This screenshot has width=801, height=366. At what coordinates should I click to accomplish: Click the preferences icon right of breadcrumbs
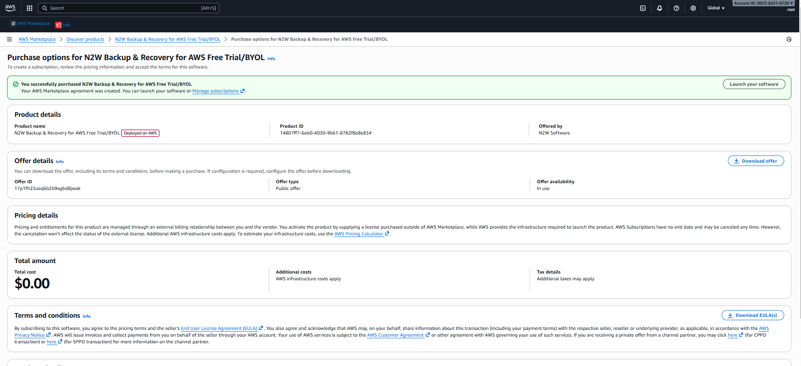pyautogui.click(x=789, y=39)
